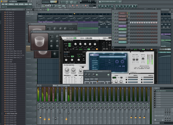Click the oscillator A1 WAVE selector
The height and width of the screenshot is (125, 173).
coord(80,49)
